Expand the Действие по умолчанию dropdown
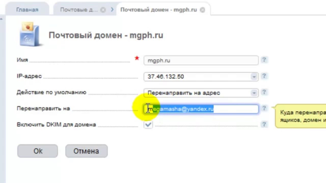The width and height of the screenshot is (326, 183). [x=254, y=93]
